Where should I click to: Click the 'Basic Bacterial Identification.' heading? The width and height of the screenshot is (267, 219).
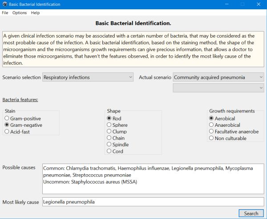point(133,23)
